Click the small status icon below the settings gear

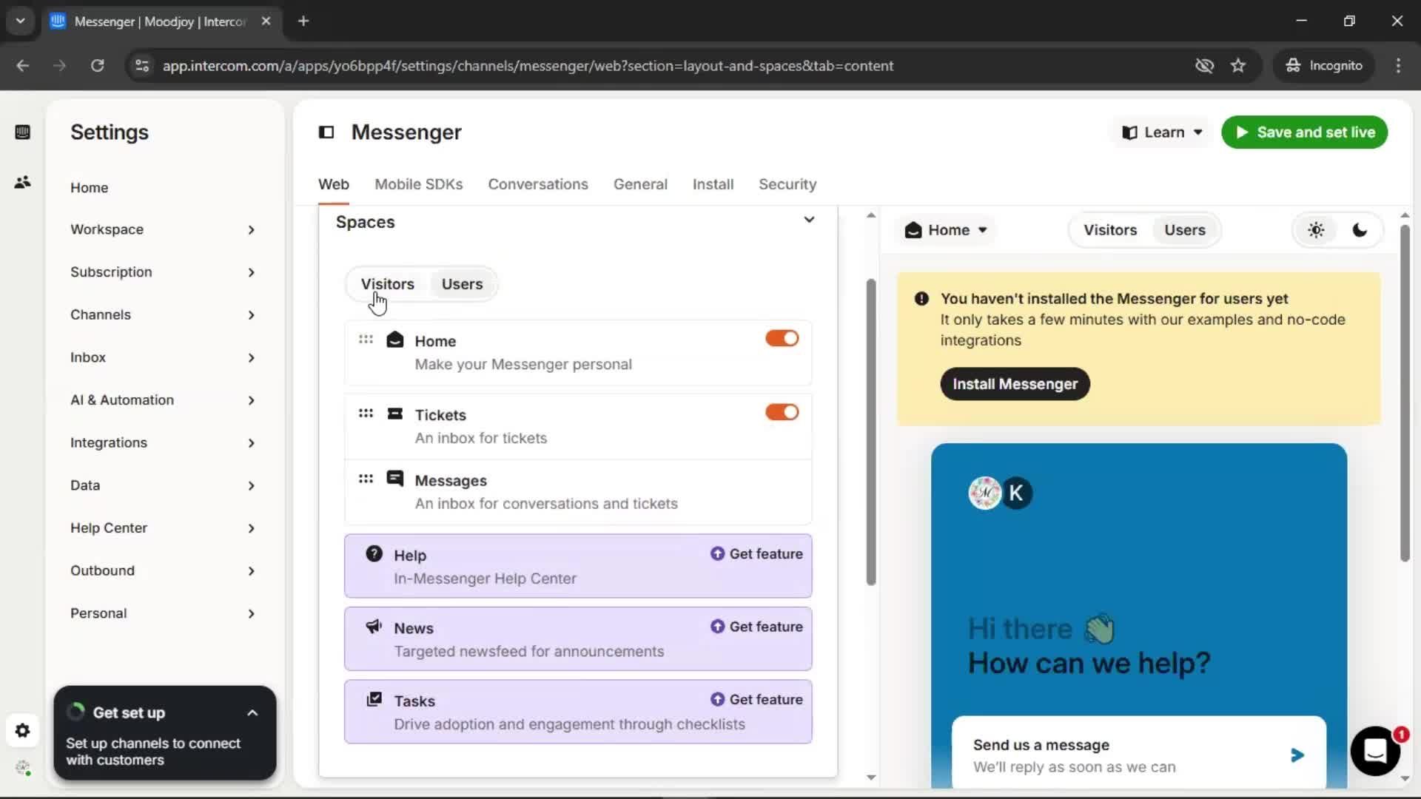point(23,768)
